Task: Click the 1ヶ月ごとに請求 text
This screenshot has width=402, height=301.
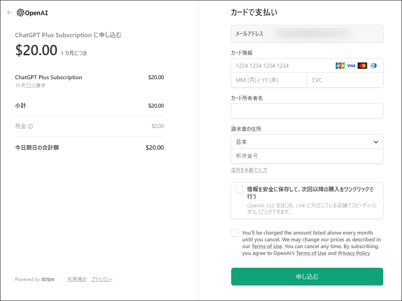Action: coord(30,85)
